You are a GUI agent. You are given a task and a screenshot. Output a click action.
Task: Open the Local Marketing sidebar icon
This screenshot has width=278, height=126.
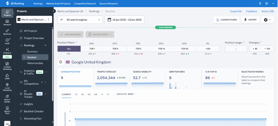click(x=7, y=87)
